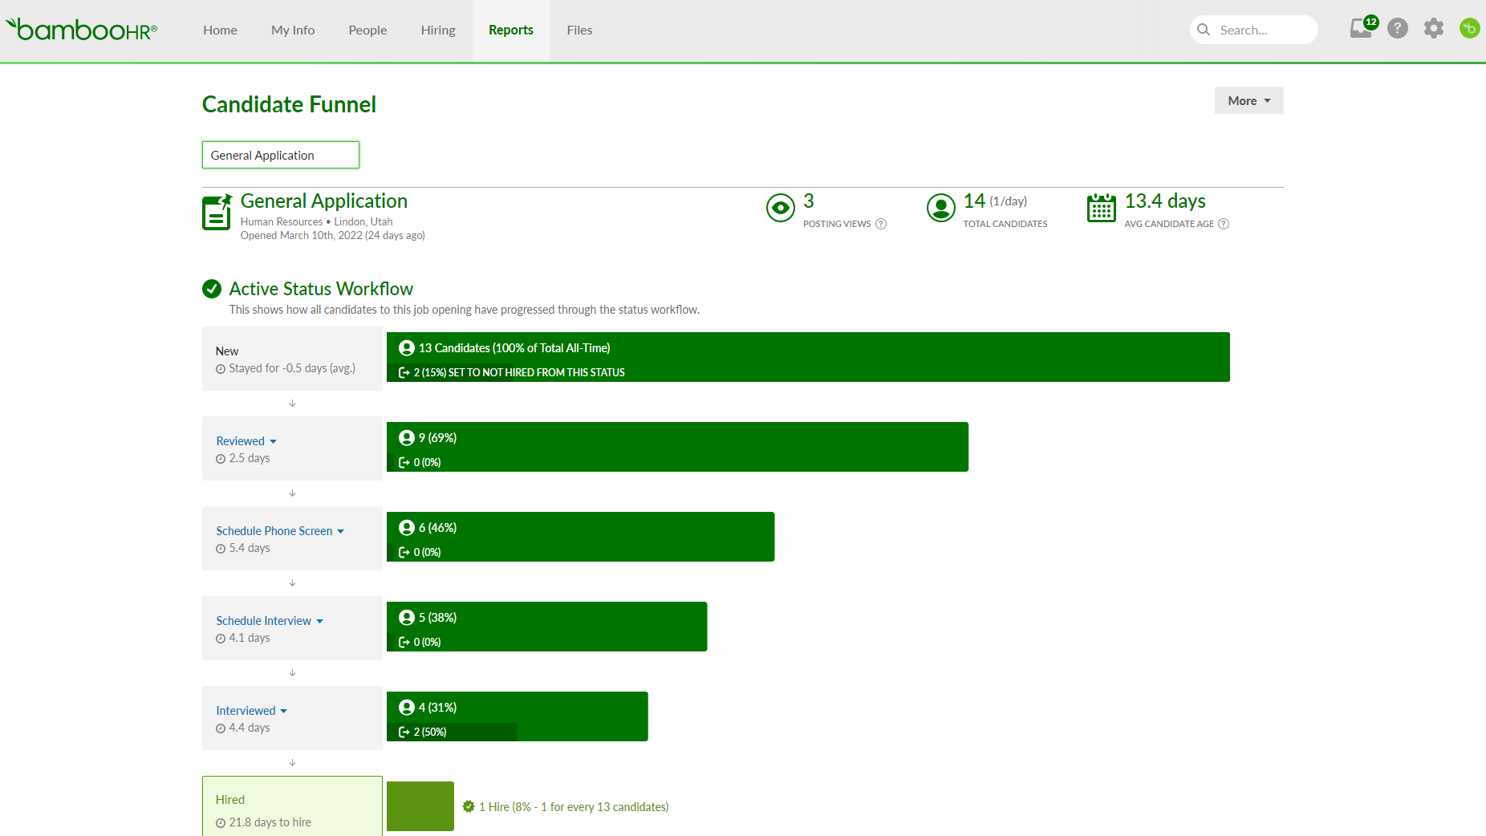This screenshot has width=1486, height=836.
Task: Click the total candidates person icon
Action: pos(940,208)
